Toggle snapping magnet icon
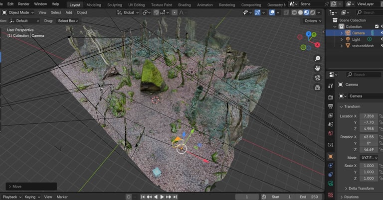 coord(156,12)
